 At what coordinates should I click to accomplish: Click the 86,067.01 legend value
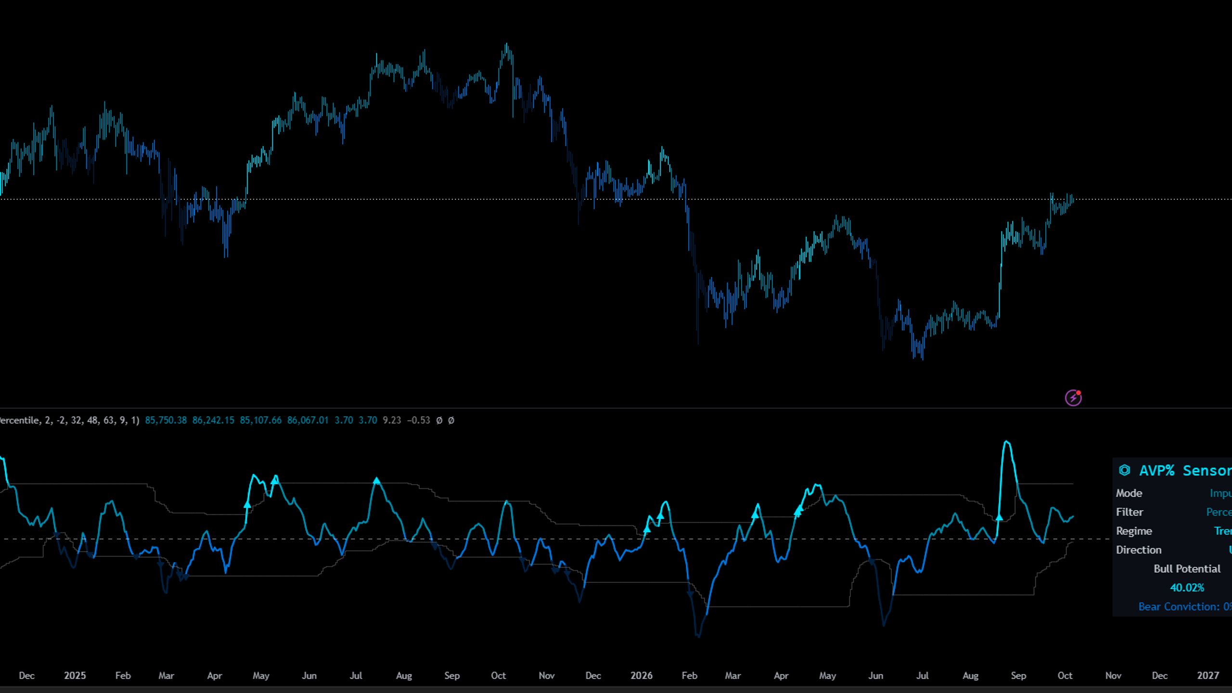(x=308, y=420)
